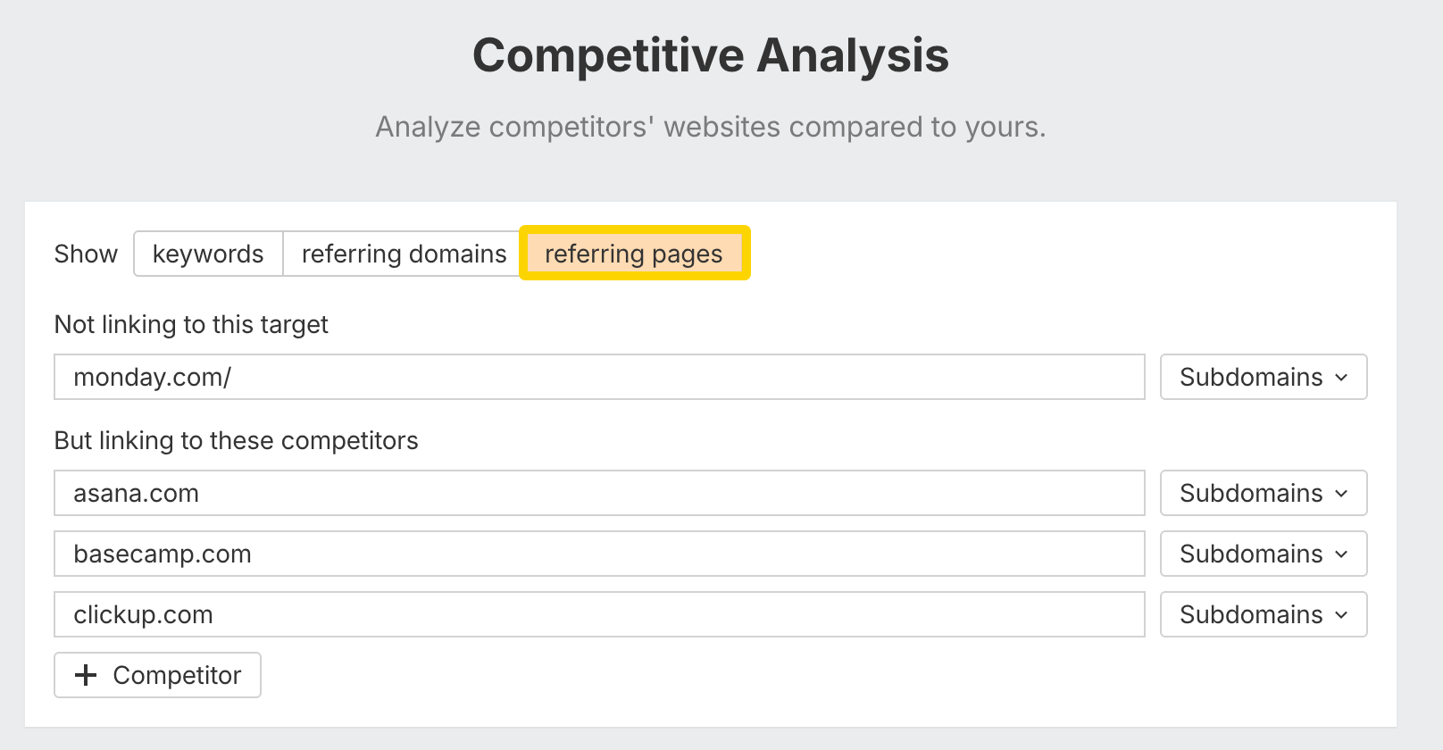Show the referring pages tab
Screen dimensions: 1443x750
pos(634,254)
